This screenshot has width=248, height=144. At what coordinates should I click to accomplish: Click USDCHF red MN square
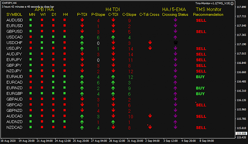[x=31, y=42]
